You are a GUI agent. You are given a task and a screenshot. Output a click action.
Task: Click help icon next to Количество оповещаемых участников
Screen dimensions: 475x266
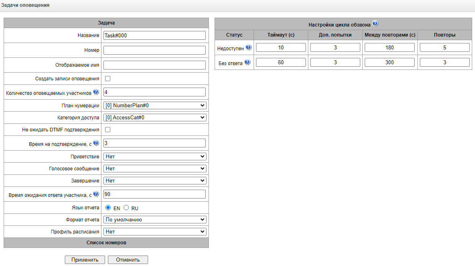pyautogui.click(x=96, y=92)
